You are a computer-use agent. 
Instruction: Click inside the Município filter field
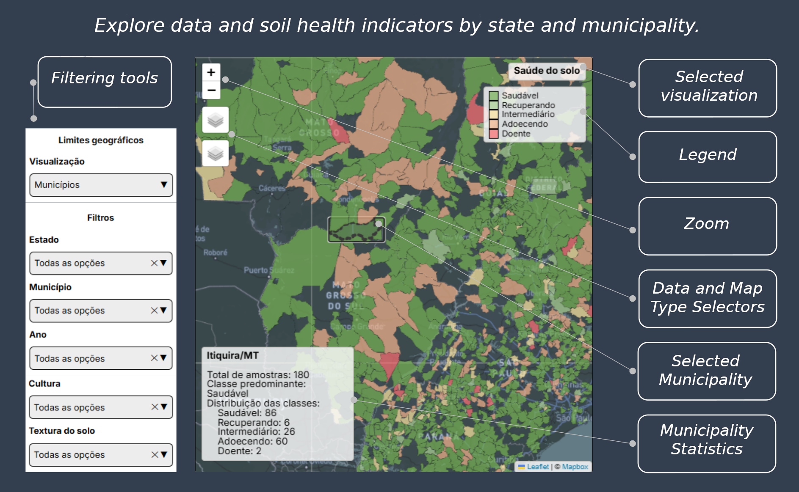[89, 311]
